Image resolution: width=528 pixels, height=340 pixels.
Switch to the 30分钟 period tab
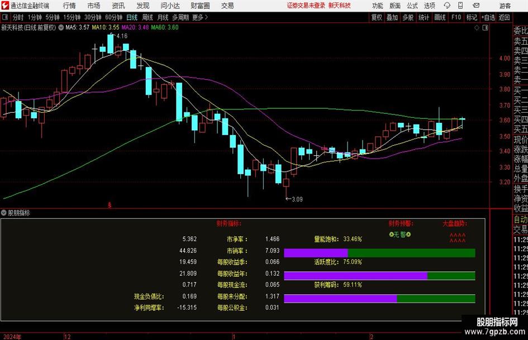[93, 17]
